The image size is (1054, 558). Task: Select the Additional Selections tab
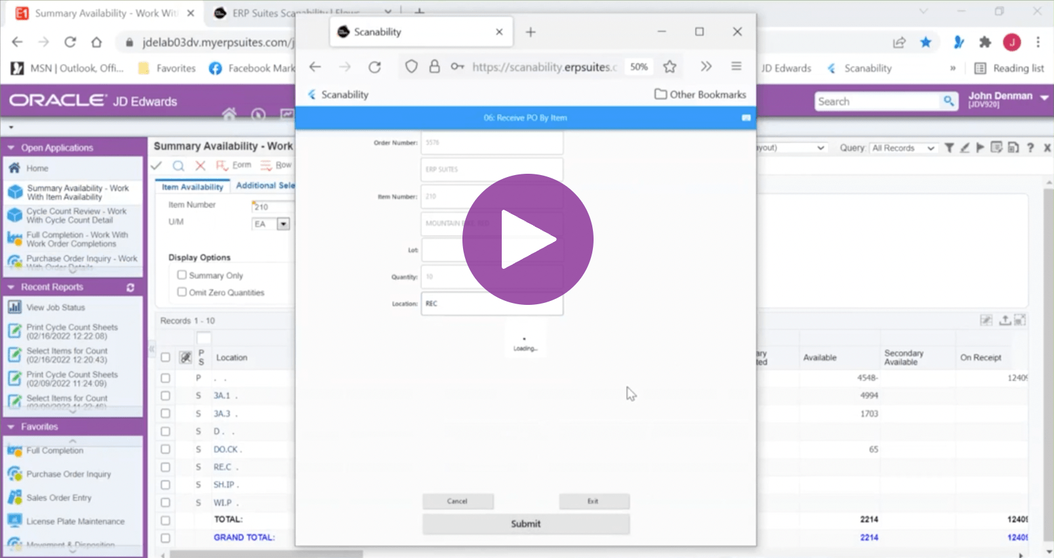pyautogui.click(x=265, y=186)
